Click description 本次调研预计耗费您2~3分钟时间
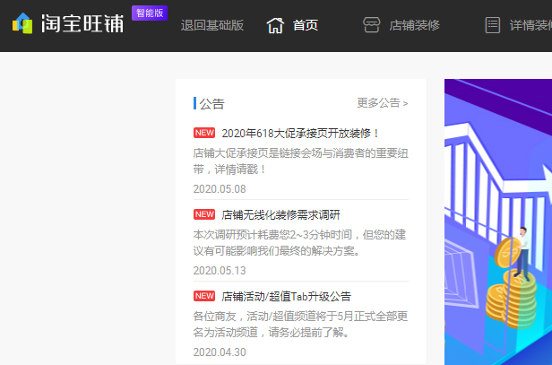 pos(299,243)
